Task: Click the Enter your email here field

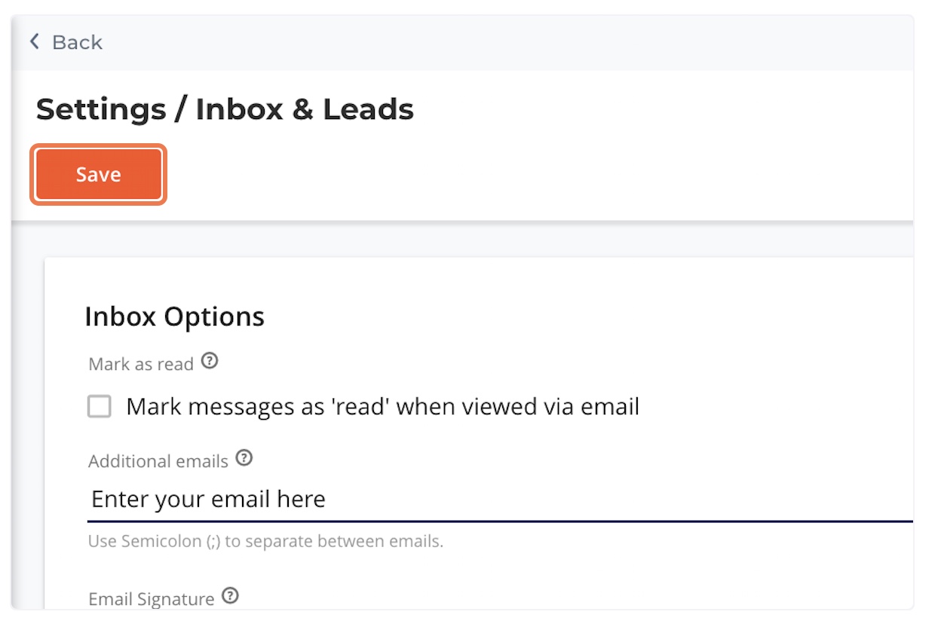Action: (302, 499)
